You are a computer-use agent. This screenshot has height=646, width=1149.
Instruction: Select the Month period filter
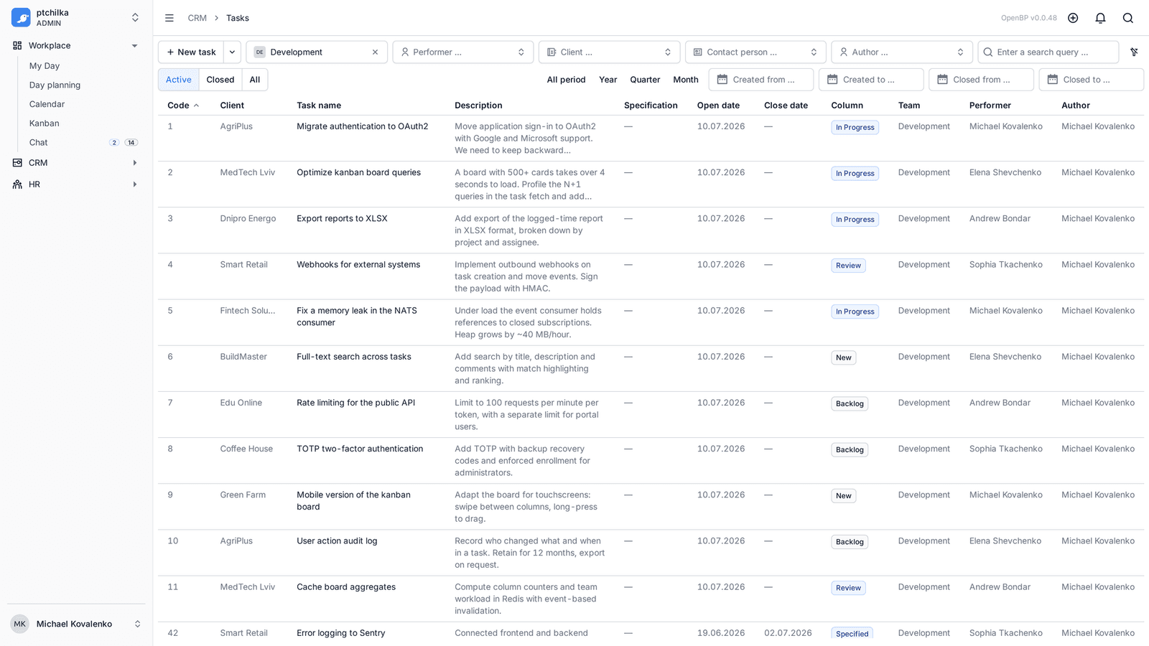point(686,80)
